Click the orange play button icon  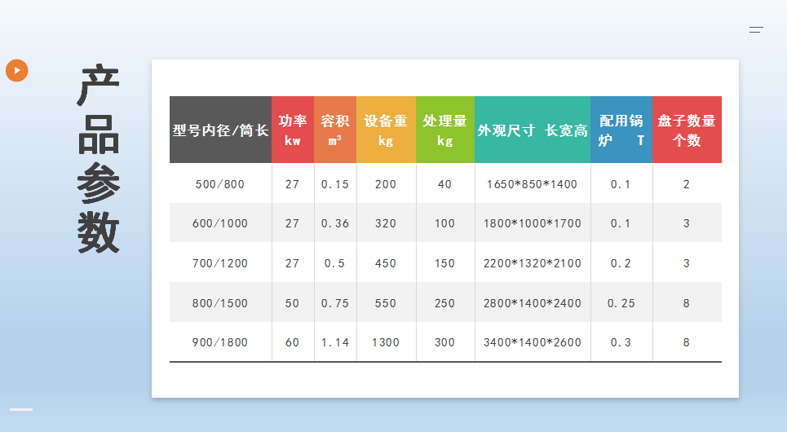[16, 70]
